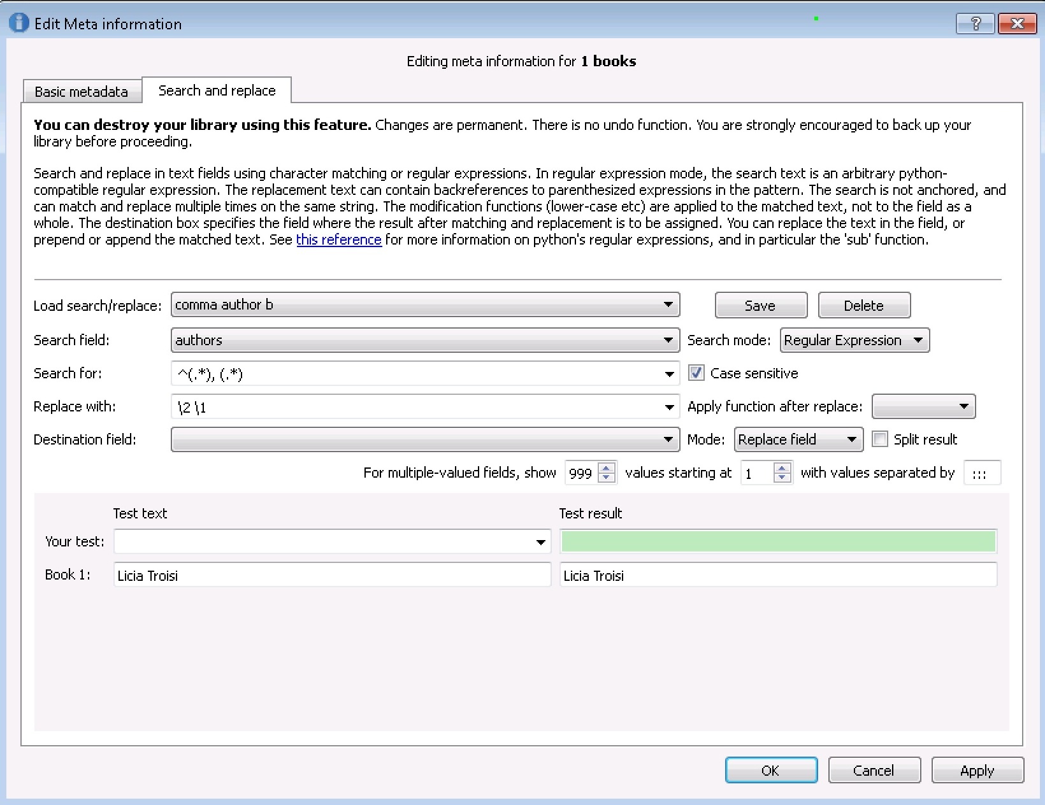
Task: Decrease the number of values shown
Action: coord(607,478)
